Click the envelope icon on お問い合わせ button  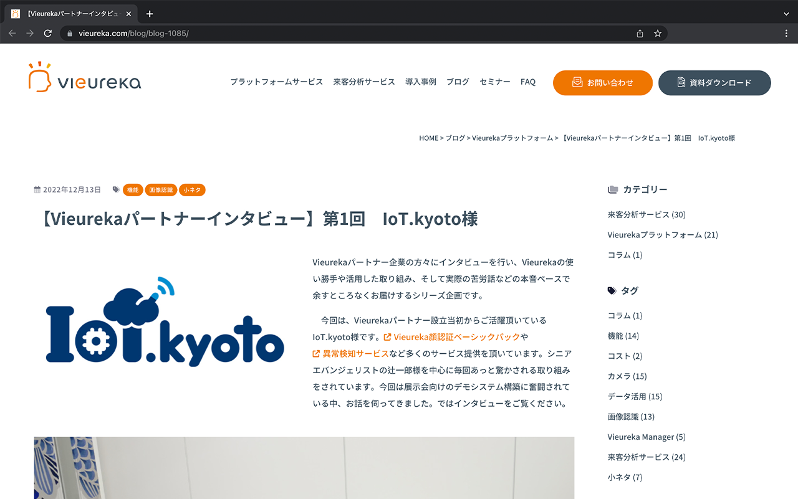(x=577, y=82)
